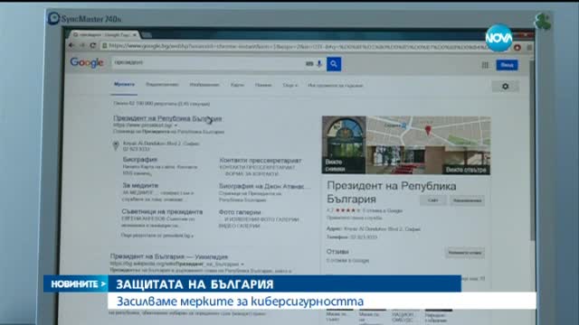Click the Вижте отвътре street view thumbnail
This screenshot has height=325, width=579.
428,160
